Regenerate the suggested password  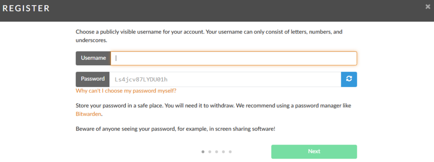pos(349,79)
